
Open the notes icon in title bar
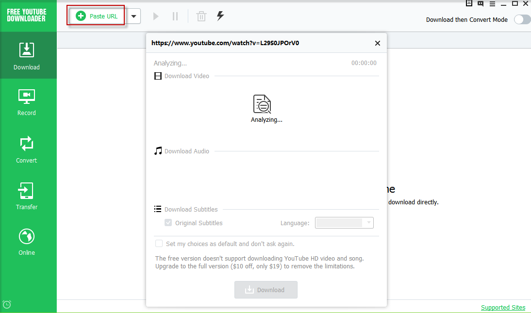469,3
